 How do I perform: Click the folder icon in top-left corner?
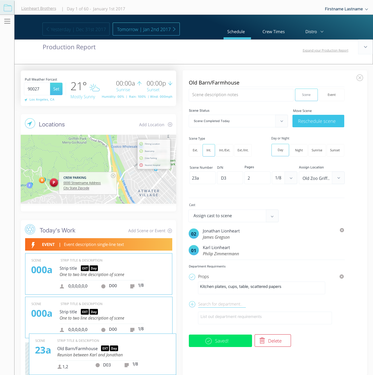click(x=8, y=8)
